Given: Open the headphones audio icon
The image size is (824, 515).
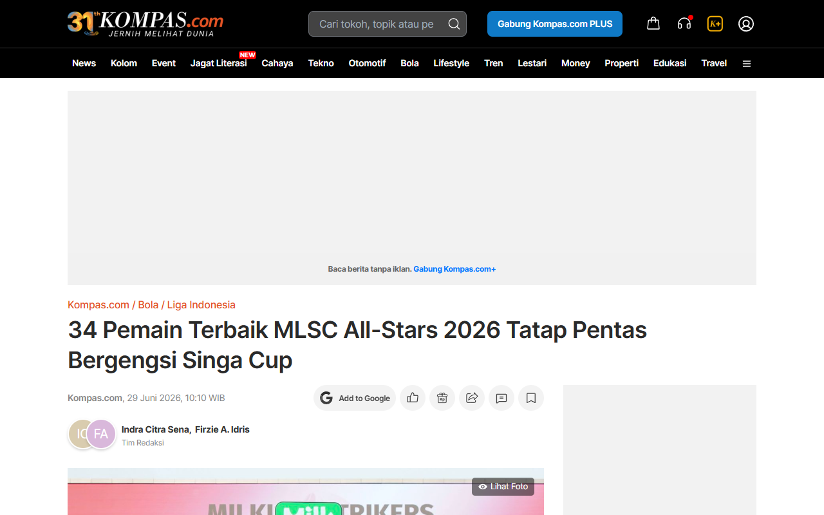Looking at the screenshot, I should pos(684,24).
